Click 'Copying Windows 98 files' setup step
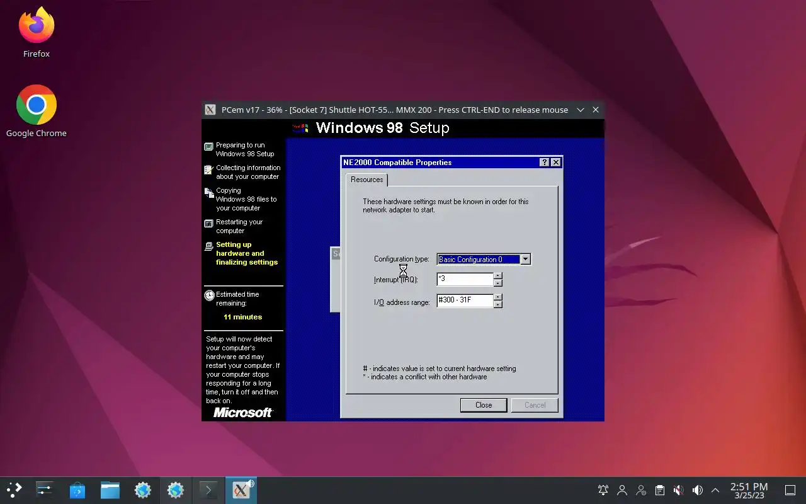The height and width of the screenshot is (504, 806). pos(246,199)
